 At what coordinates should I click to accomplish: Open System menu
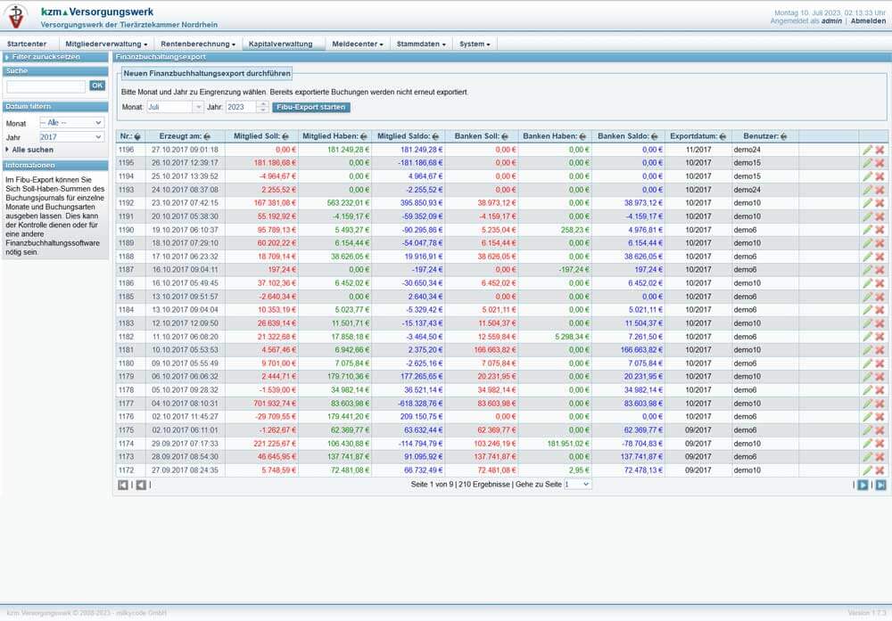[475, 44]
